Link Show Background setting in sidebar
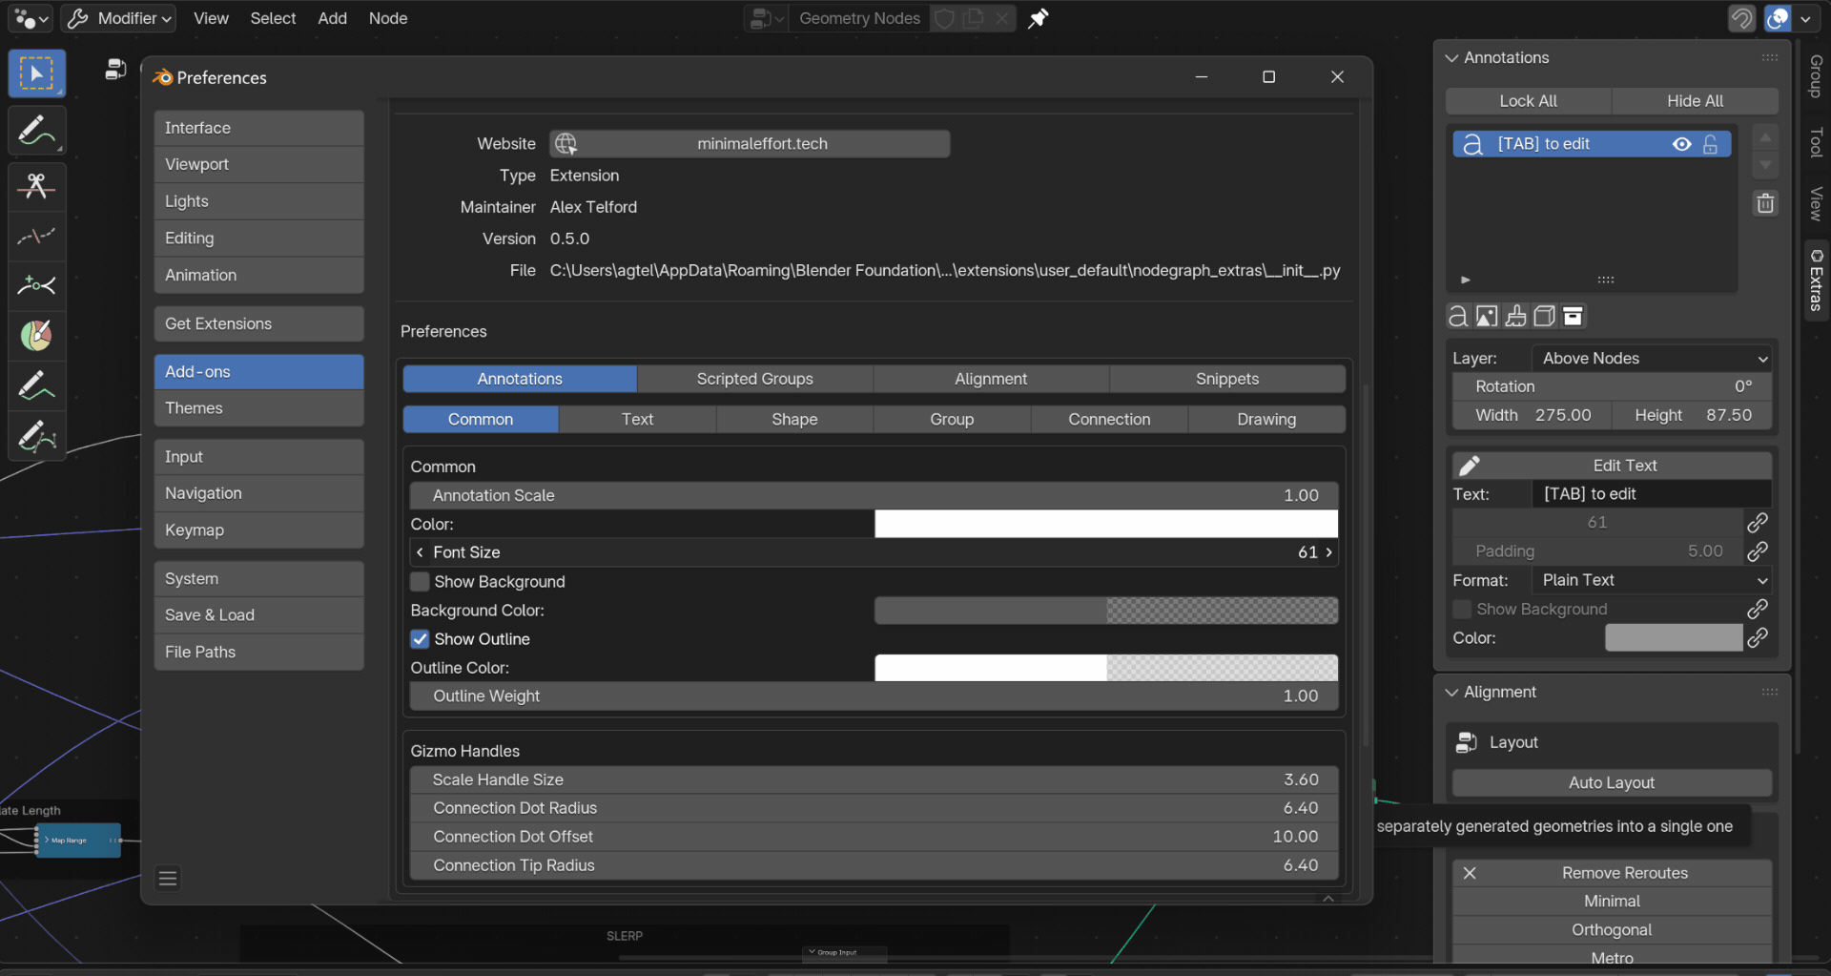 1758,609
